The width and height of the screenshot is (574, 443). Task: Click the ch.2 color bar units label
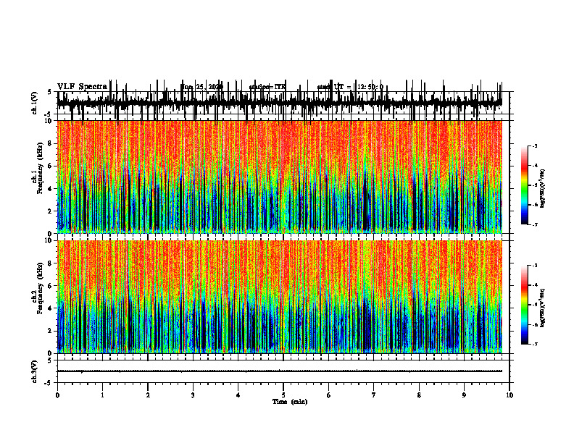click(x=543, y=308)
